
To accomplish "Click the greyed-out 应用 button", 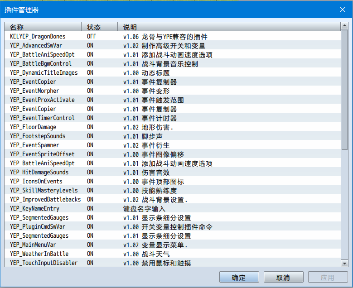I will [328, 277].
